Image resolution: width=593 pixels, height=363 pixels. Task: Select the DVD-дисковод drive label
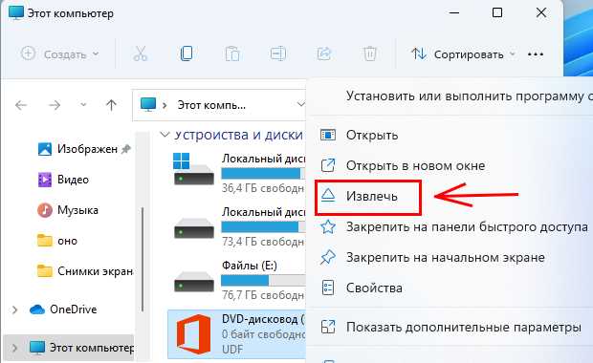(263, 320)
